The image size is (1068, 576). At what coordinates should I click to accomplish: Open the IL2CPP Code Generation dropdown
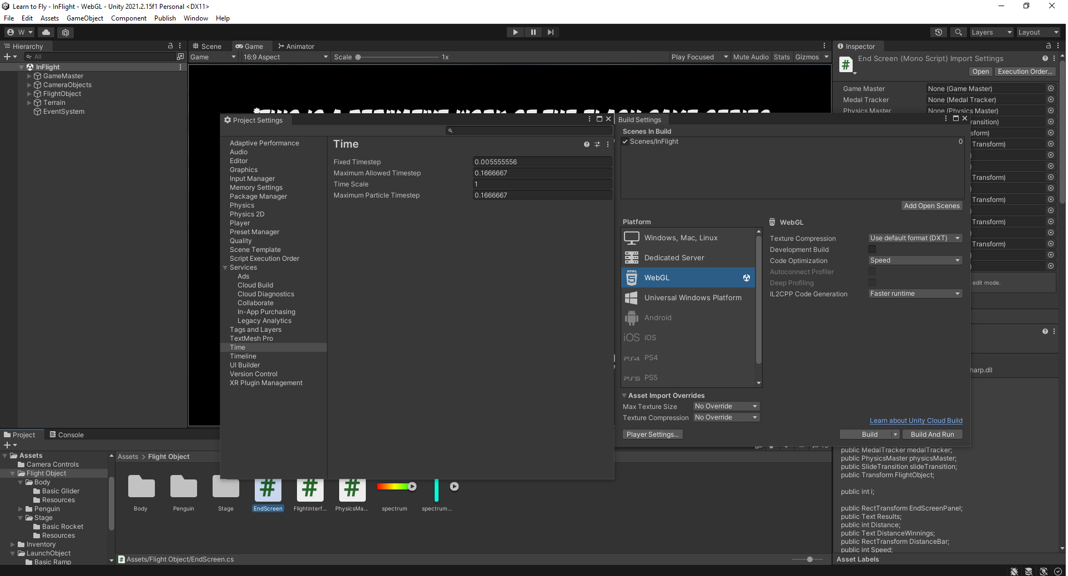point(915,294)
